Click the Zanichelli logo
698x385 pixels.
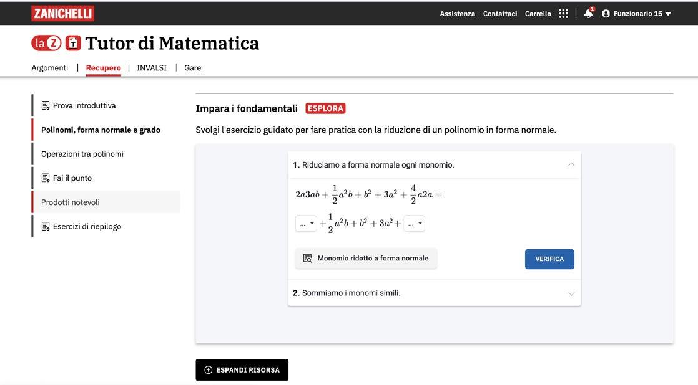(62, 13)
